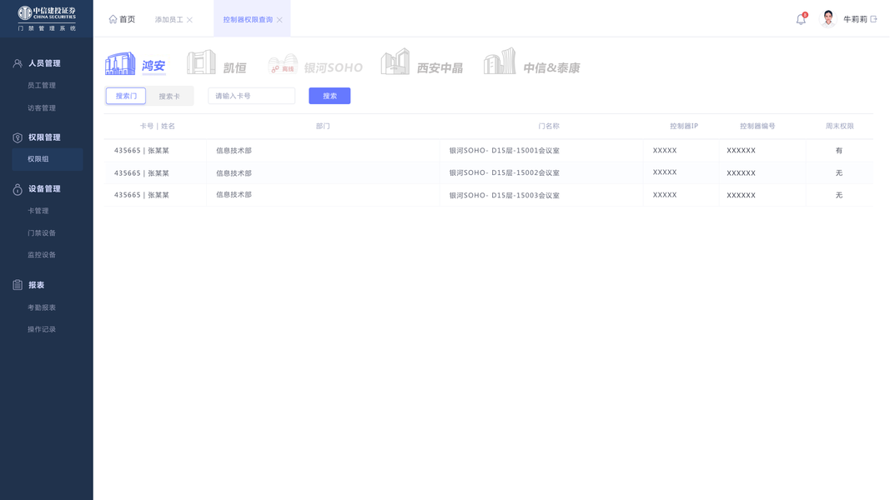Select the 西安中晶 building icon
Image resolution: width=890 pixels, height=500 pixels.
click(395, 62)
